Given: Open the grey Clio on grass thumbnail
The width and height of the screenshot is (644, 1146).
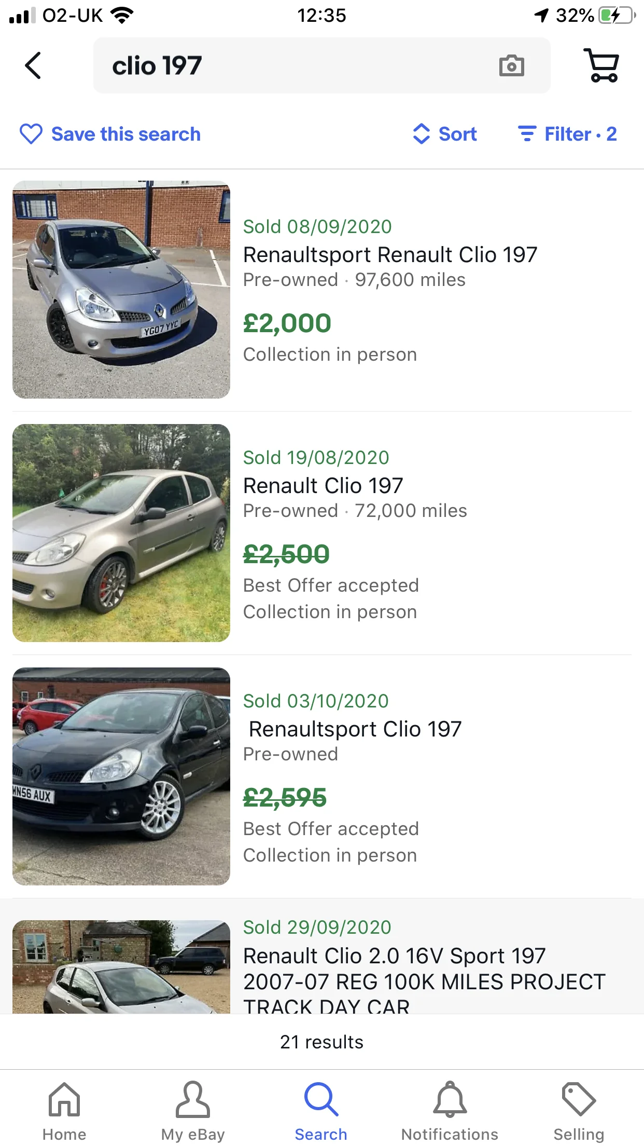Looking at the screenshot, I should click(121, 533).
